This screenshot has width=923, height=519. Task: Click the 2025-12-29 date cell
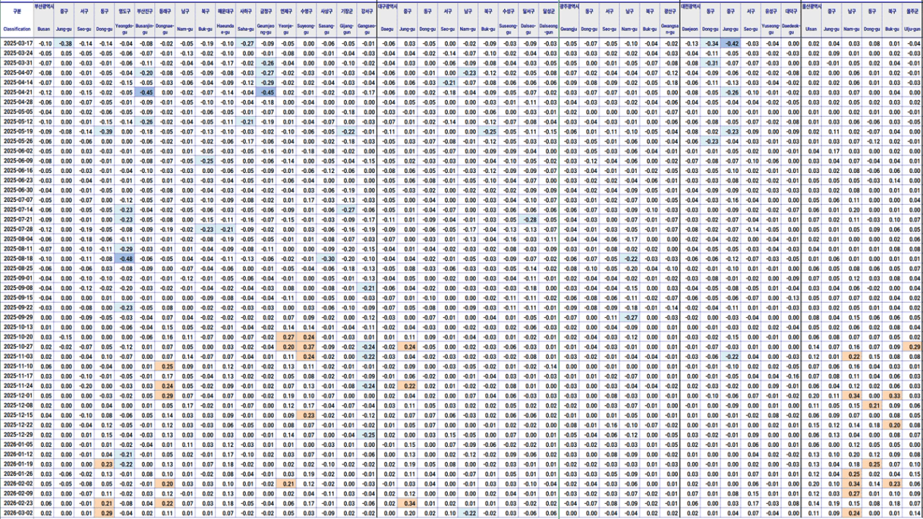click(17, 434)
